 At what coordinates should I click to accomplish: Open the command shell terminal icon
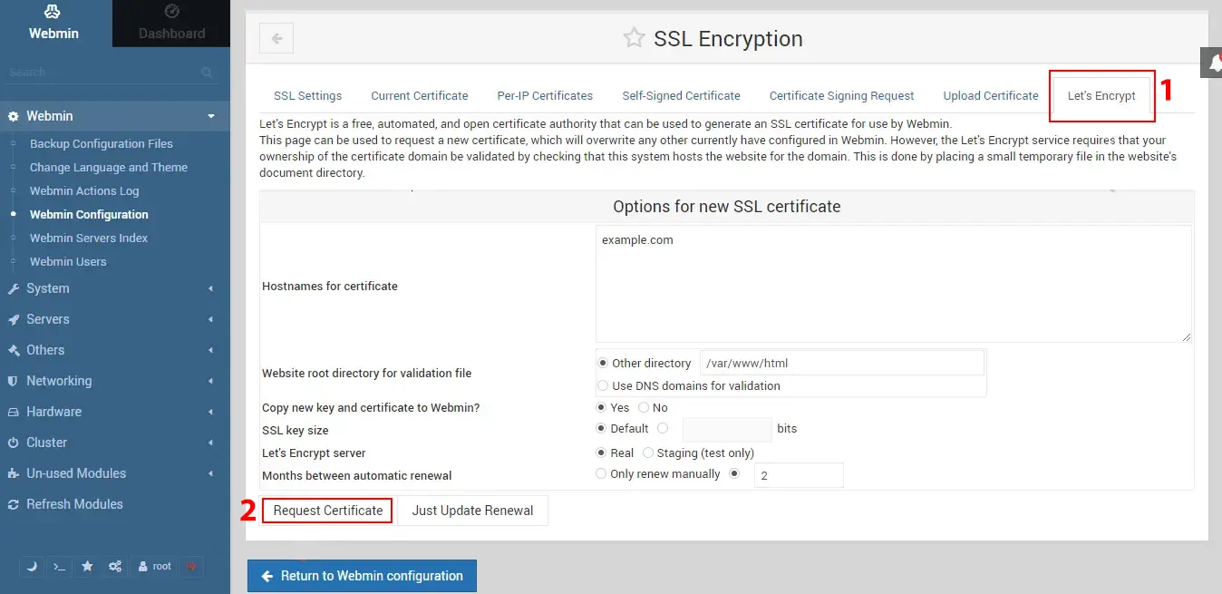pos(59,566)
